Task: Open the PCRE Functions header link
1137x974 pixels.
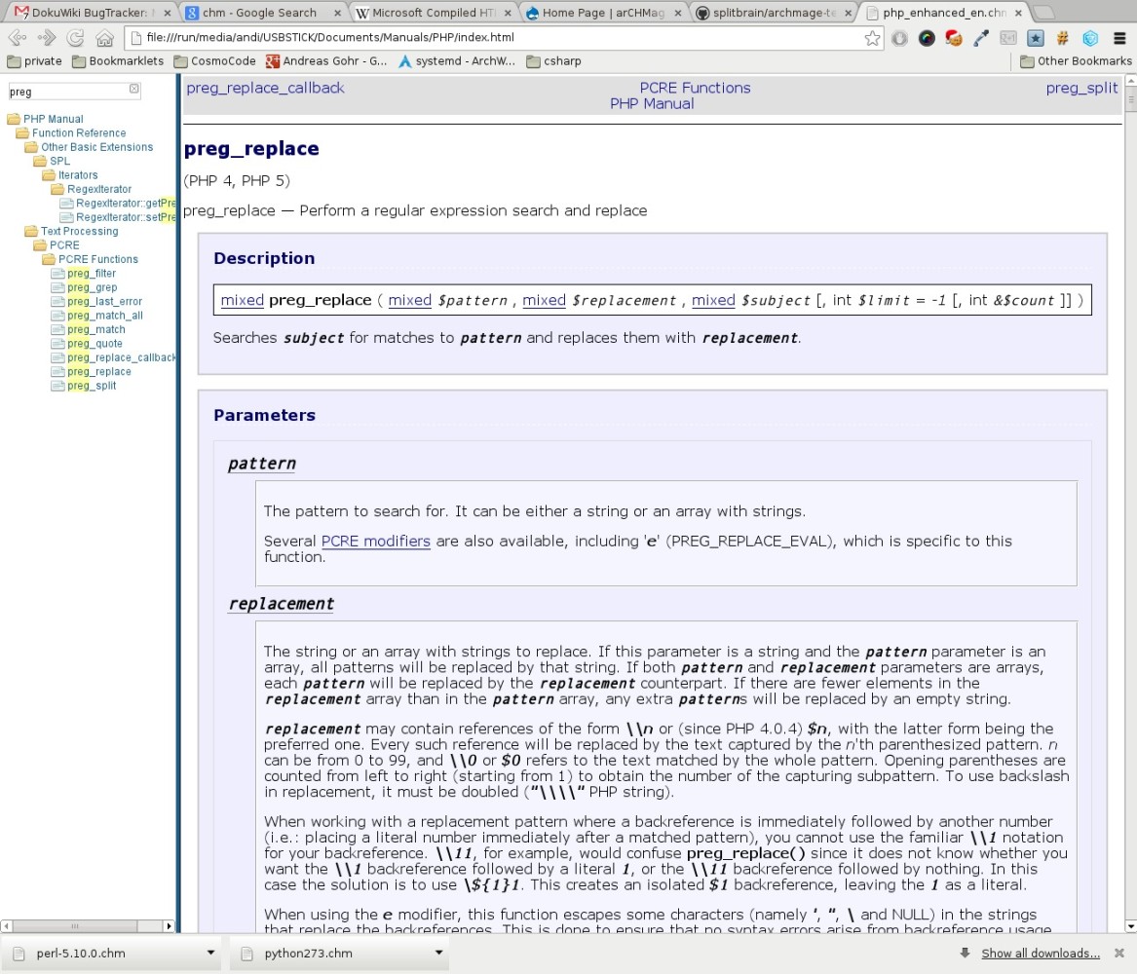Action: pos(695,88)
